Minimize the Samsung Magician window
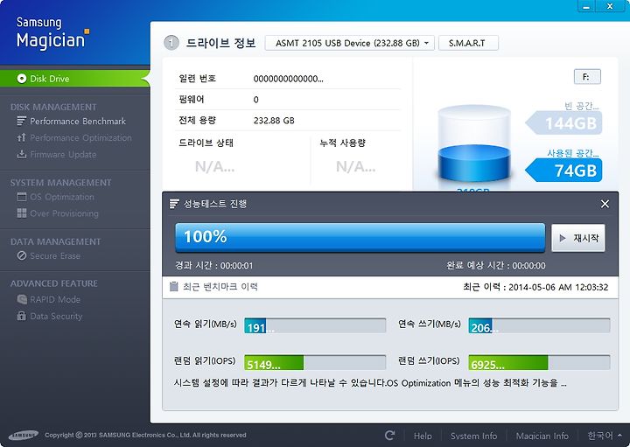 pyautogui.click(x=586, y=6)
